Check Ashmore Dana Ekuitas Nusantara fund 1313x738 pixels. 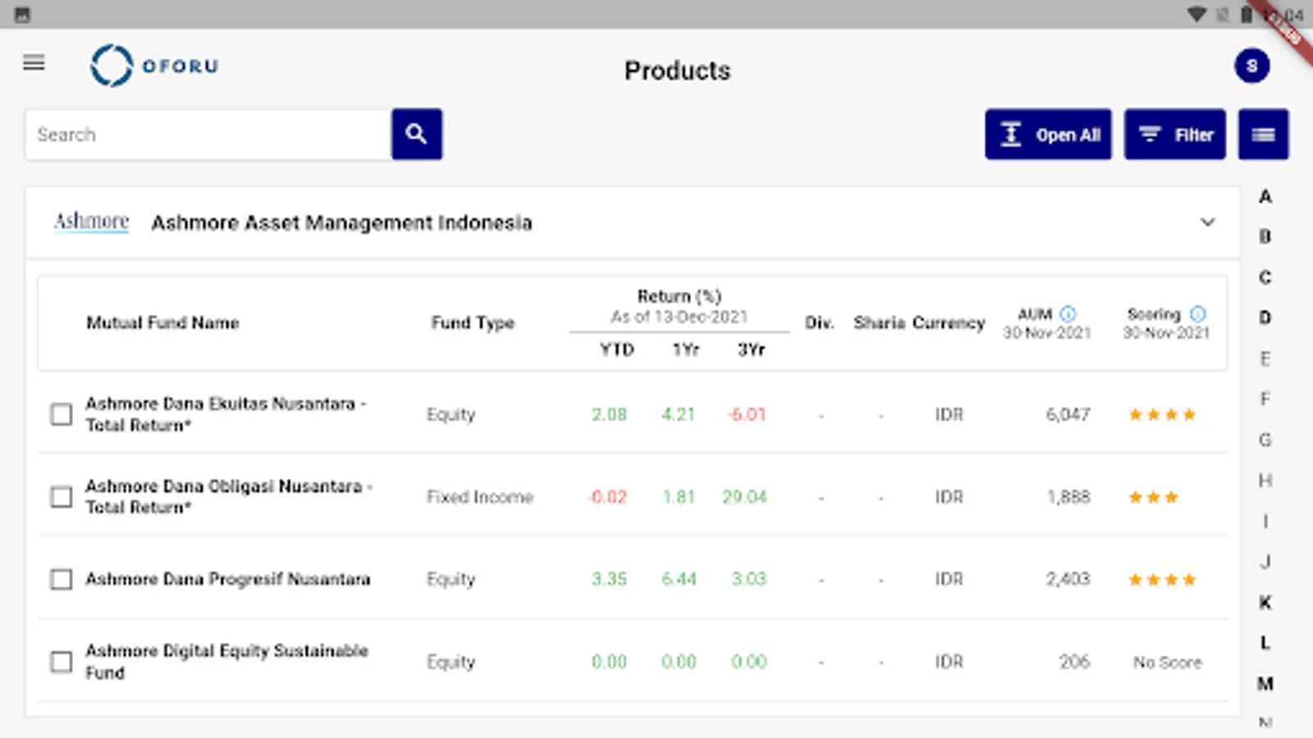tap(62, 415)
